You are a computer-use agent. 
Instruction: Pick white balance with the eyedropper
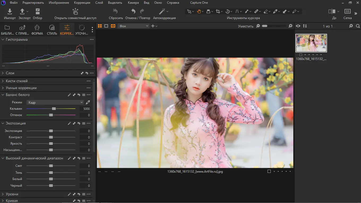click(88, 102)
